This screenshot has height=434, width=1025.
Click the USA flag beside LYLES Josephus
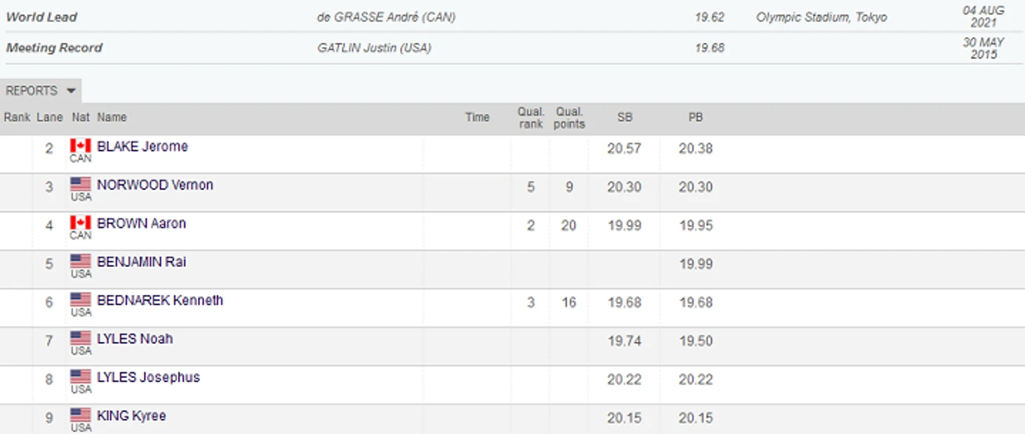coord(81,377)
